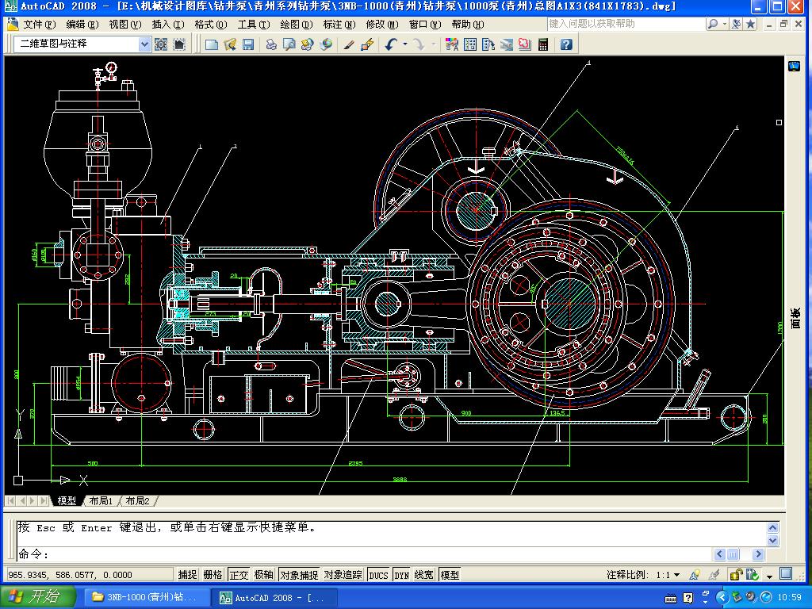Click the search binoculars icon in InfoCenter
This screenshot has width=812, height=609.
713,24
